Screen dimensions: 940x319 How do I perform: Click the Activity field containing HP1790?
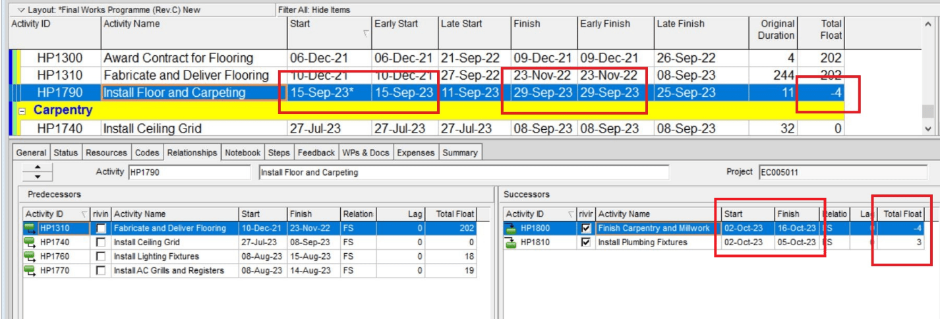tap(189, 173)
